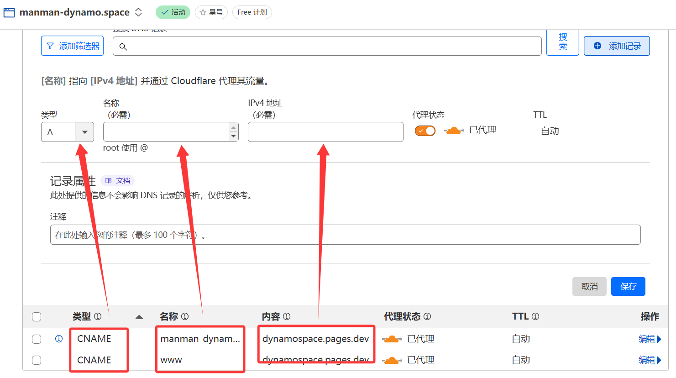
Task: Toggle the 代理状态 proxy switch
Action: (425, 131)
